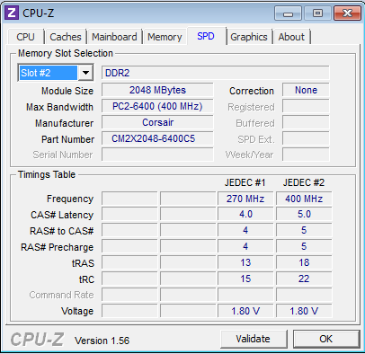Click the tRC value 22
Screen dimensions: 365x354
pyautogui.click(x=304, y=279)
